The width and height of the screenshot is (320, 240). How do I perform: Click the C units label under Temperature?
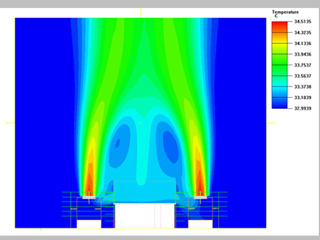point(275,16)
